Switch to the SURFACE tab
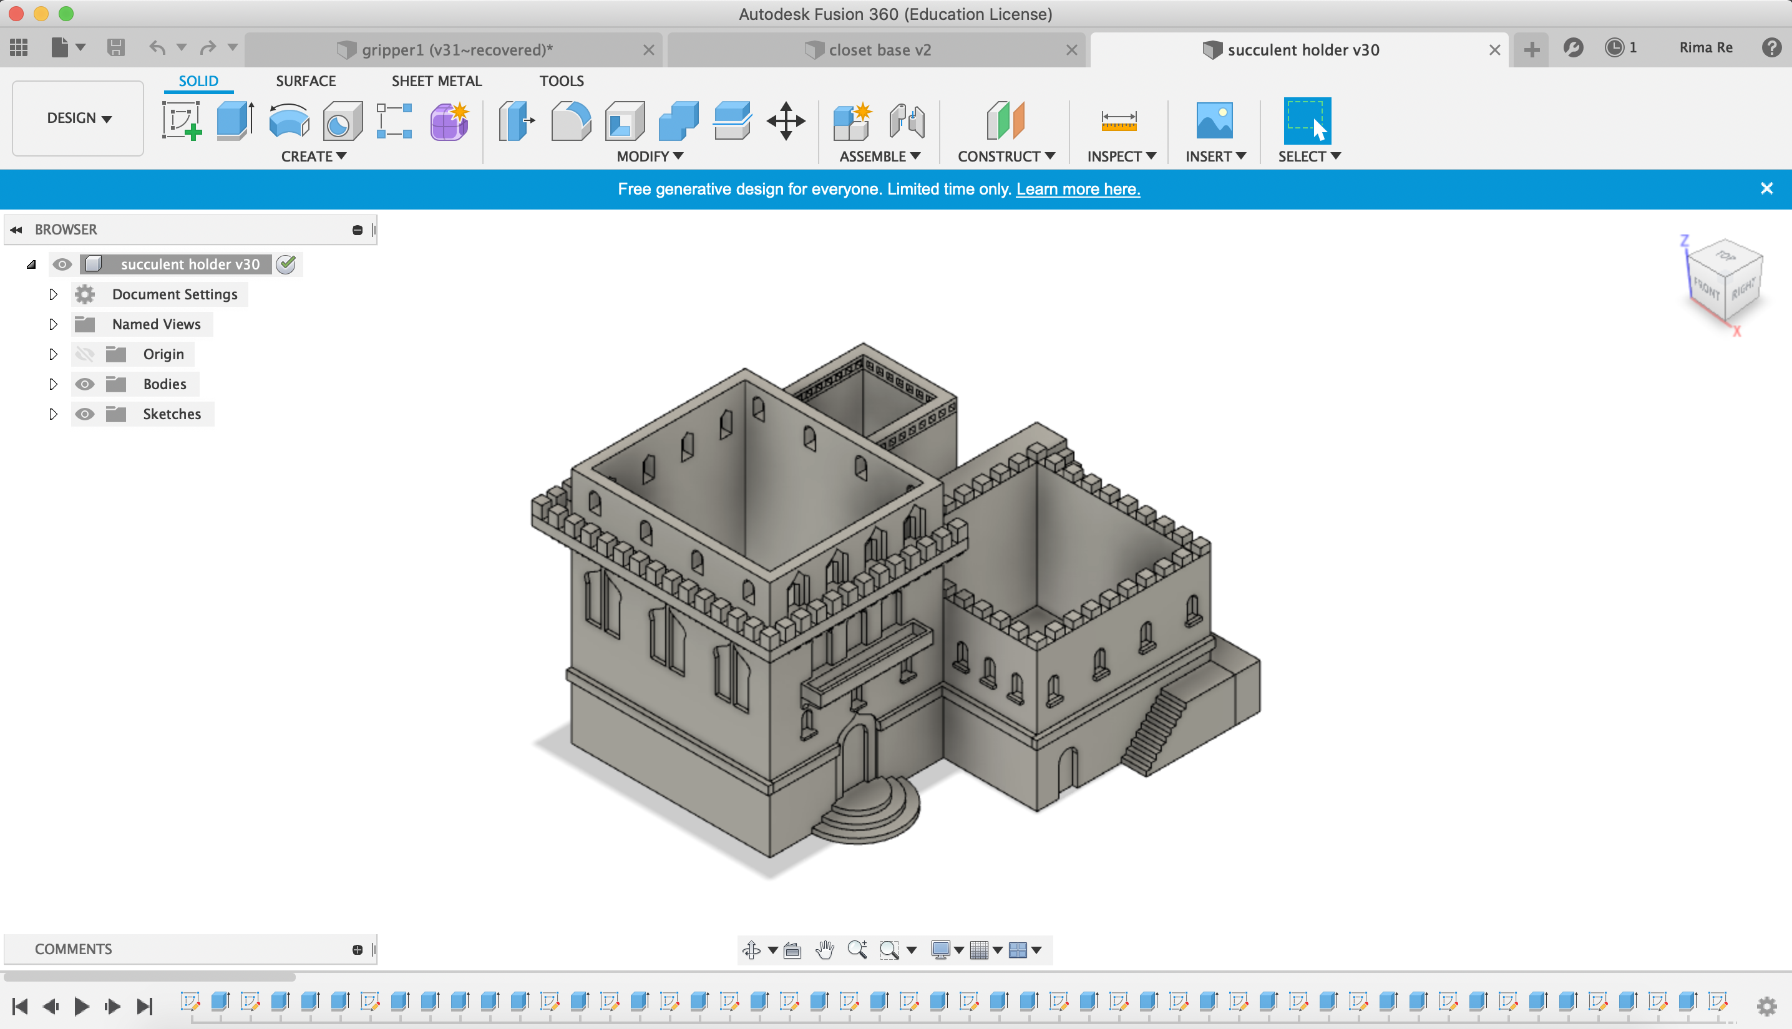Screen dimensions: 1792x1029 (305, 80)
